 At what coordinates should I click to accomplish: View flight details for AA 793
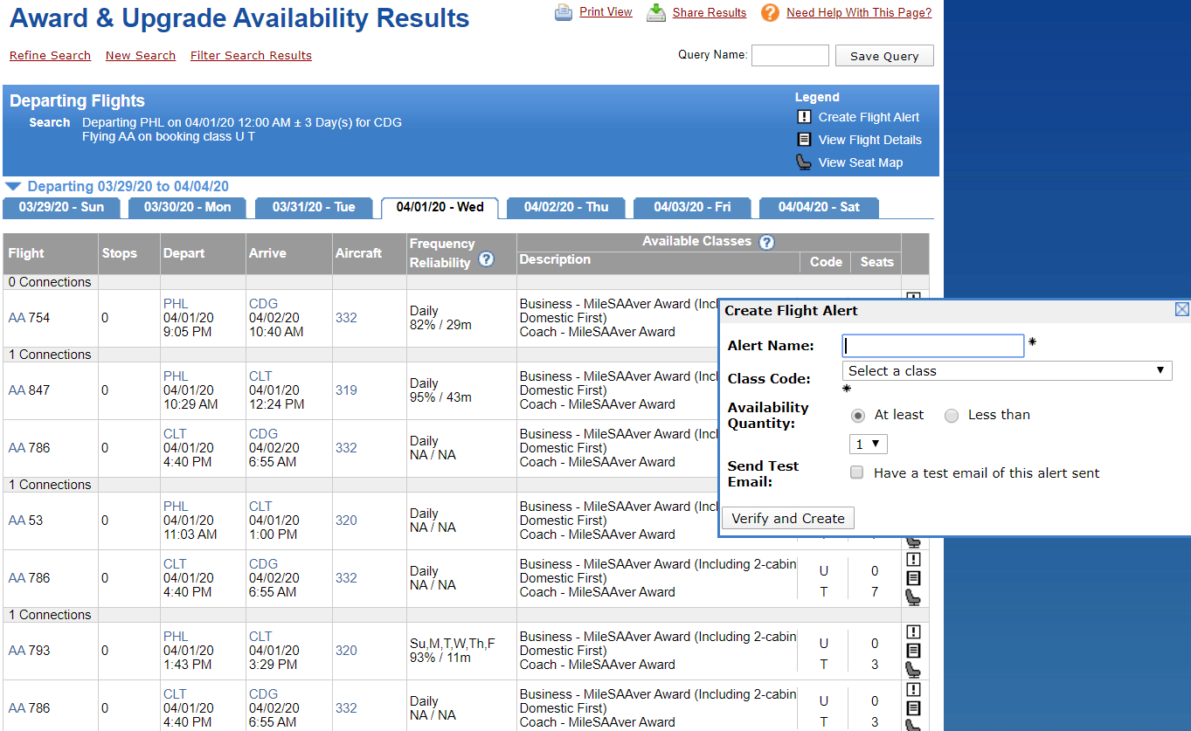[x=913, y=651]
